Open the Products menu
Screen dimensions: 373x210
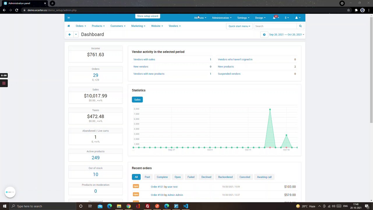coord(98,26)
